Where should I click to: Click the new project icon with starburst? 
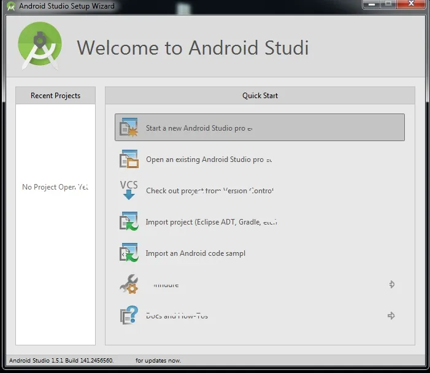129,127
